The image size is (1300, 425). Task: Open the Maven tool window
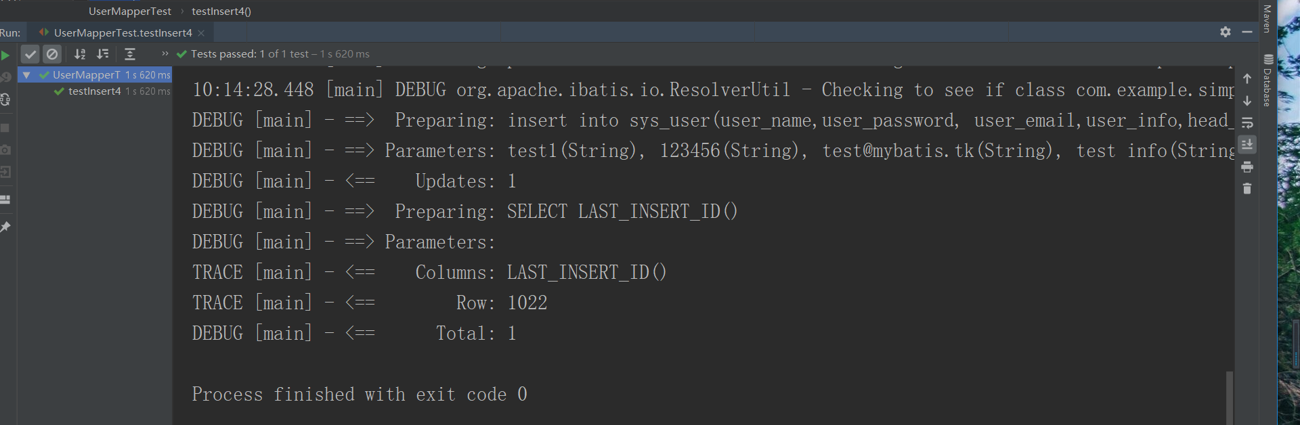(1267, 18)
